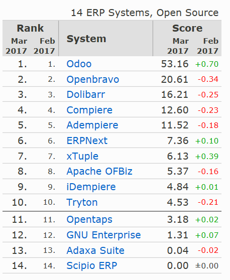Select Adempiere's score 11.52
Viewport: 230px width, 280px height.
tap(175, 125)
